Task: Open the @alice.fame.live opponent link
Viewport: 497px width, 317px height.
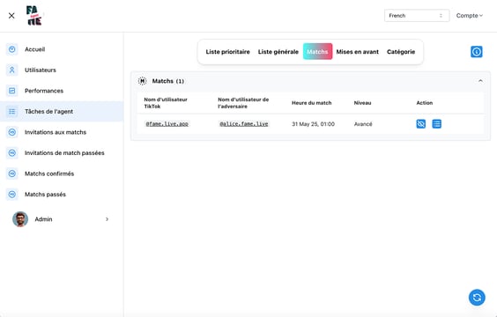Action: (244, 124)
